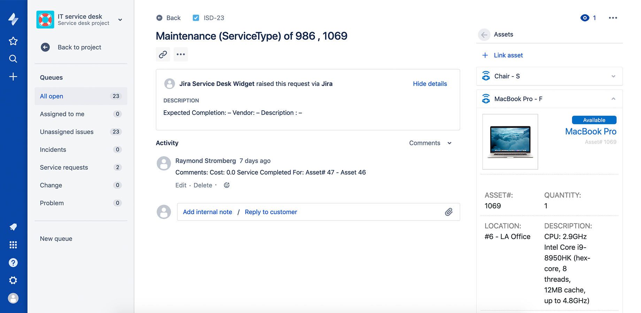
Task: Select the Assigned to me queue
Action: [x=81, y=114]
